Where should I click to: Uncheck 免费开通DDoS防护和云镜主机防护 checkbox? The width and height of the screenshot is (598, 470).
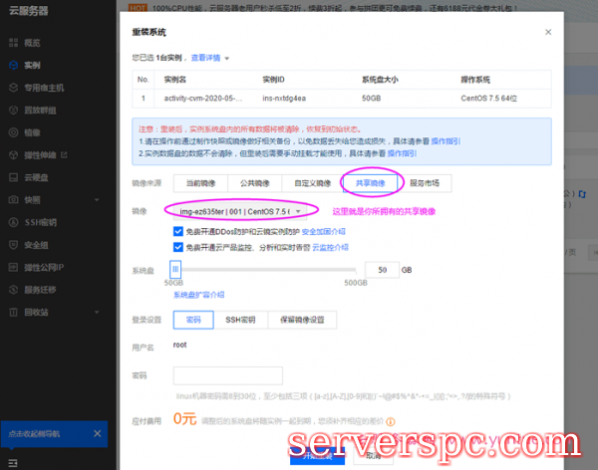tap(177, 230)
